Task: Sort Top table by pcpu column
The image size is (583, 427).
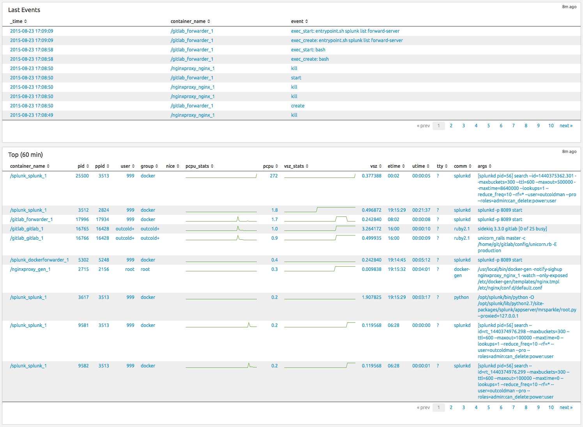Action: pyautogui.click(x=270, y=166)
